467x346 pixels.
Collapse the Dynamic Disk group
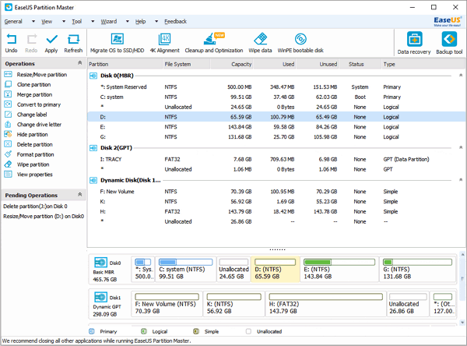point(461,180)
